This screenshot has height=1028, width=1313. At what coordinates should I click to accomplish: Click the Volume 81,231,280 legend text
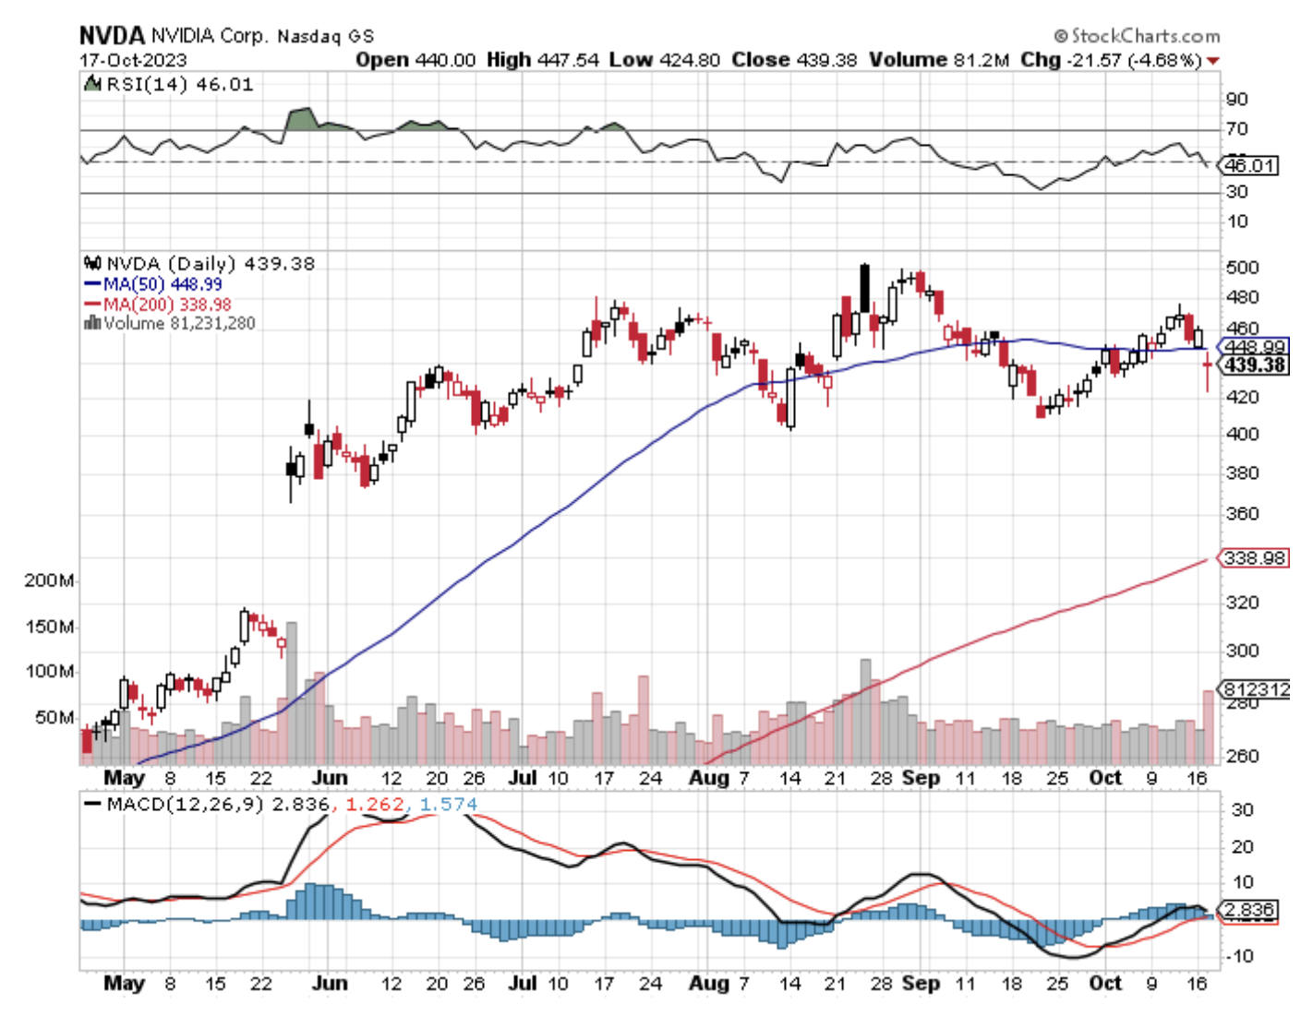click(180, 323)
